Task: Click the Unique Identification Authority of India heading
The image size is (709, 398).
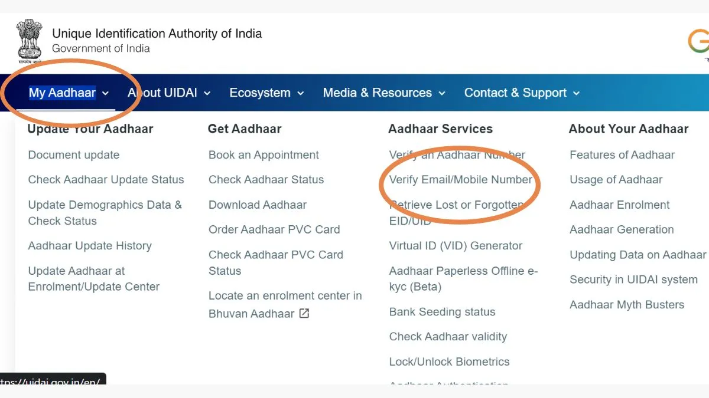Action: (x=156, y=33)
